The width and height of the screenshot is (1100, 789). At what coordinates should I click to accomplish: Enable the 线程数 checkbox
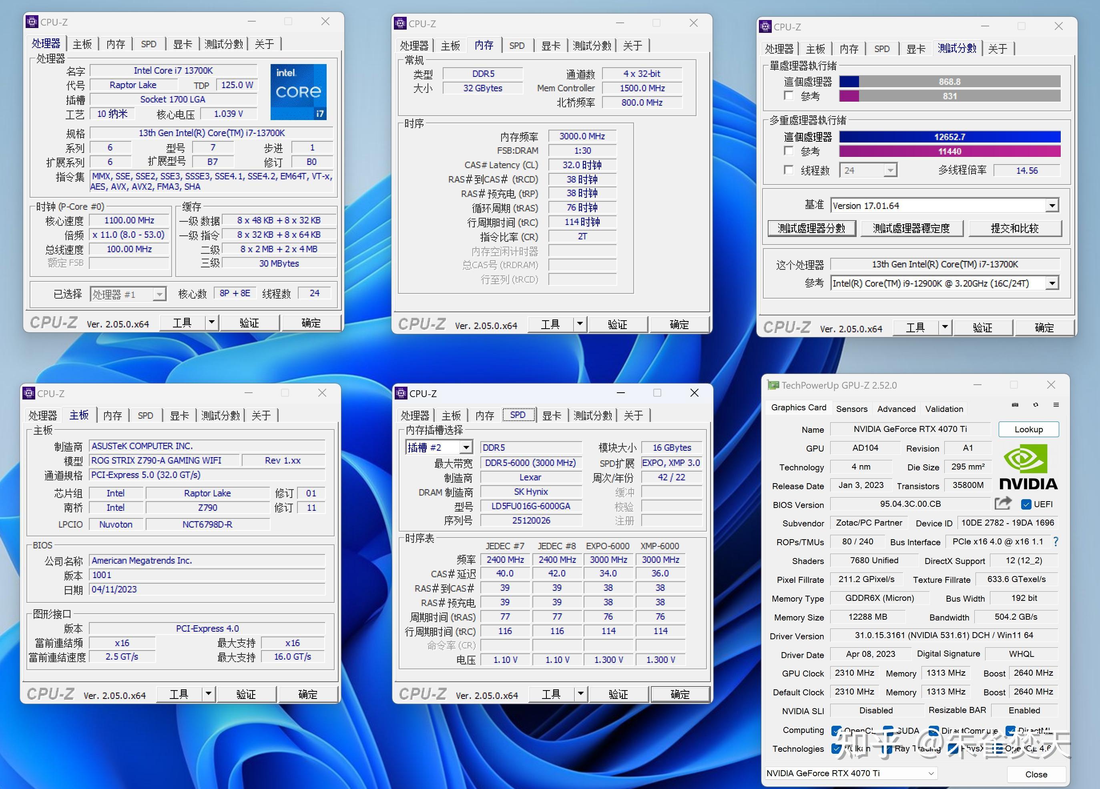789,170
